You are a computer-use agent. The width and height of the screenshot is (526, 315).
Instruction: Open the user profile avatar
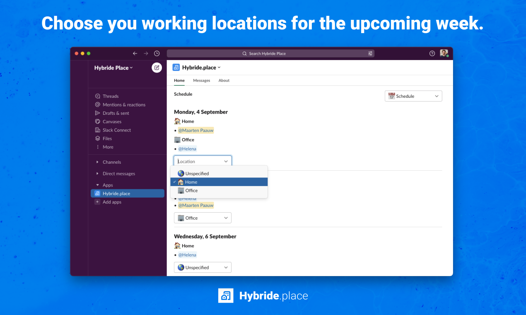click(x=444, y=53)
